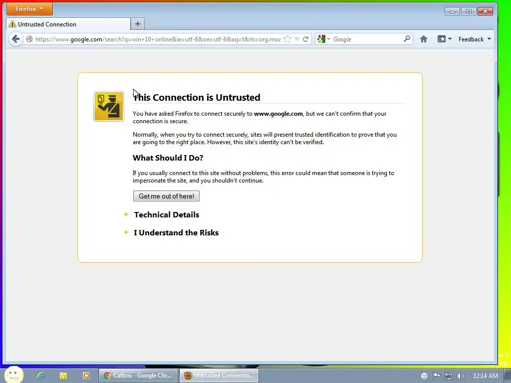
Task: Click 'What Should I Do?' heading
Action: click(168, 158)
